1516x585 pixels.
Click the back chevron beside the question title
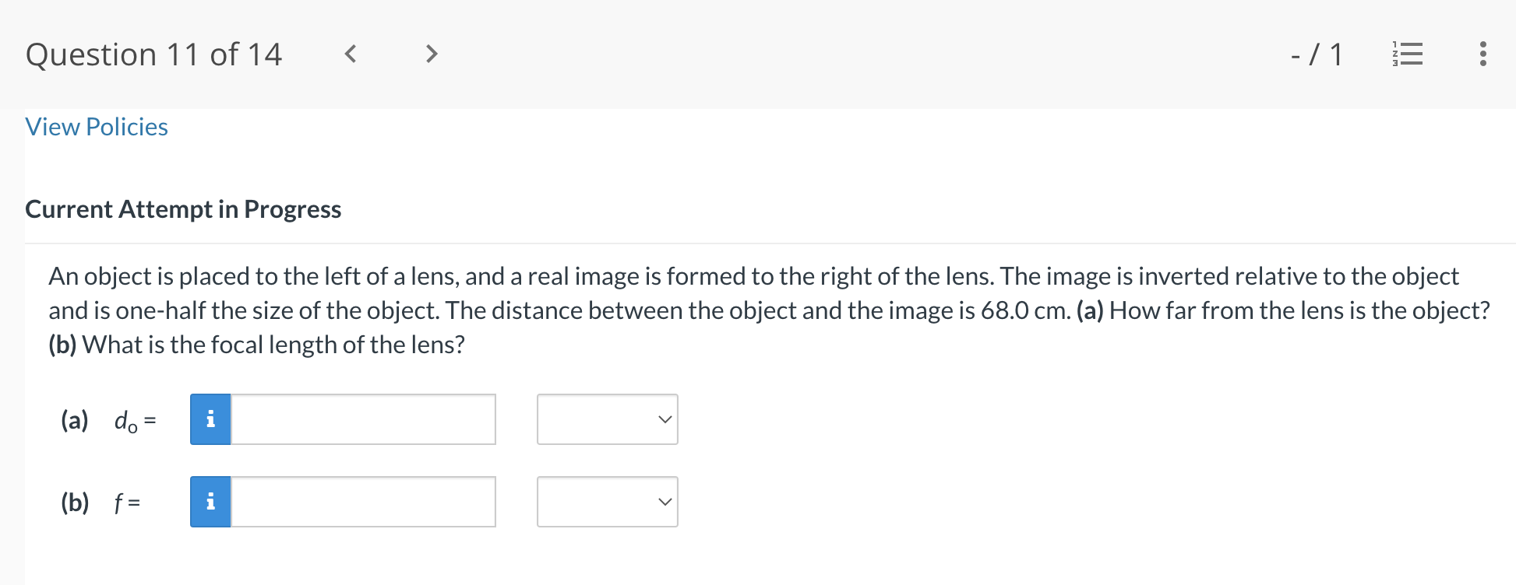click(x=350, y=54)
